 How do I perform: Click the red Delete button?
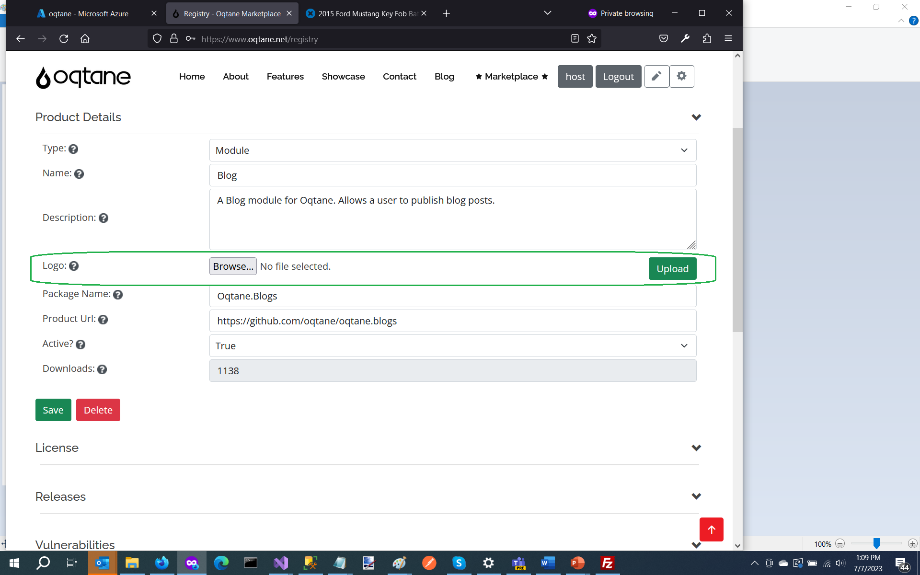pos(98,410)
